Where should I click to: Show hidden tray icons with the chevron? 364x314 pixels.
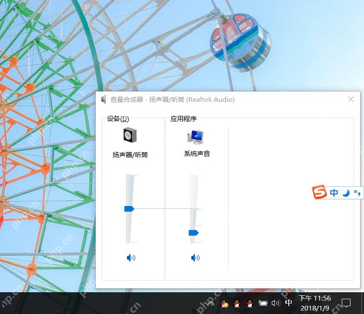pos(211,303)
